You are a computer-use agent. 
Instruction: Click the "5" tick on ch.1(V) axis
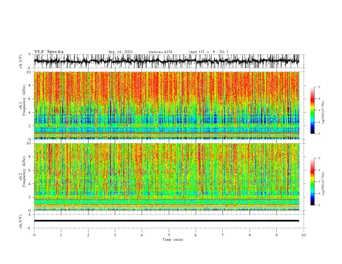point(30,54)
